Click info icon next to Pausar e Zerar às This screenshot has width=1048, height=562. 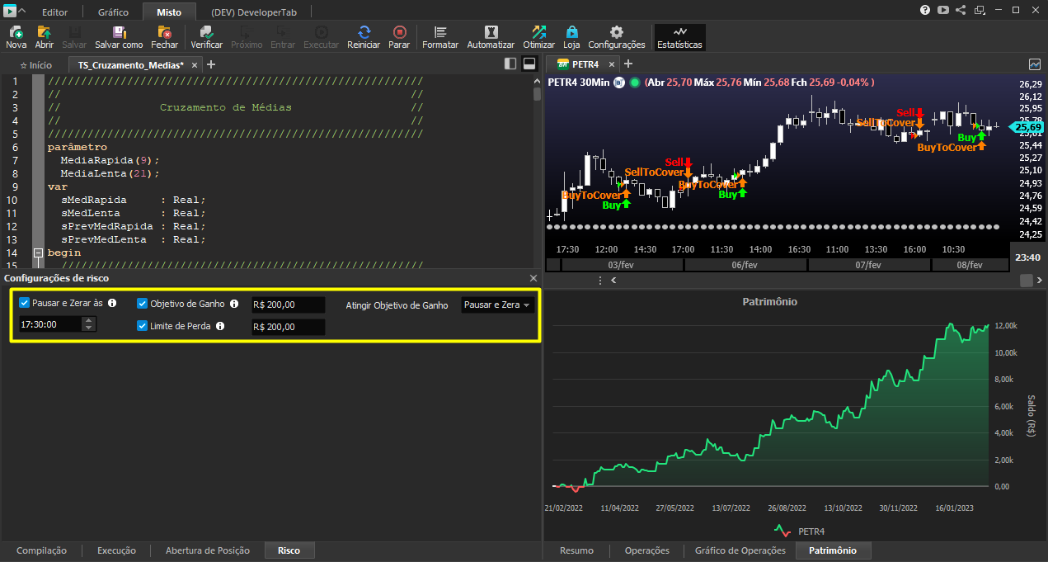(112, 304)
